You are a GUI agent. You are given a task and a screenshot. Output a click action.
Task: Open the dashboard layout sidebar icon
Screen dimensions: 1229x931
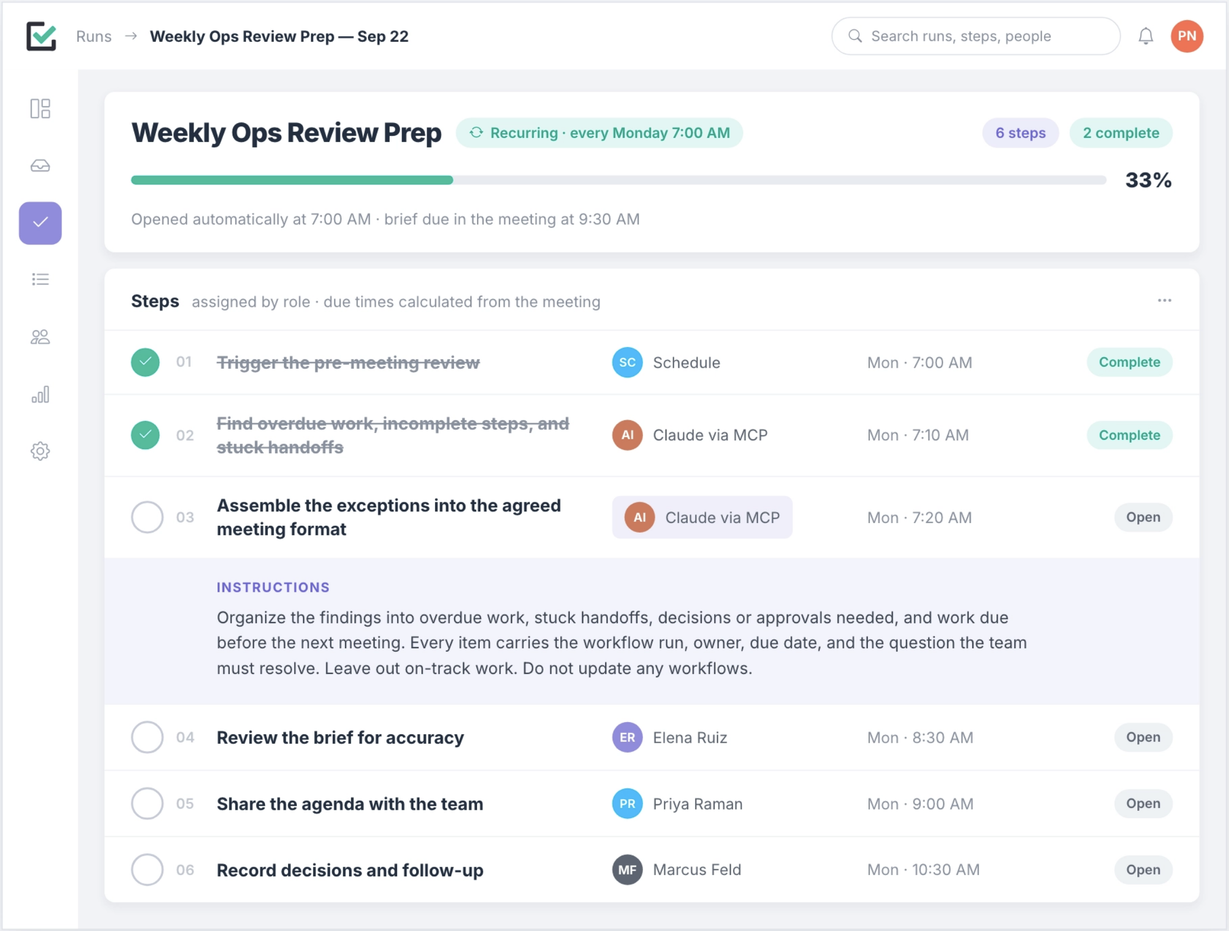(x=40, y=108)
